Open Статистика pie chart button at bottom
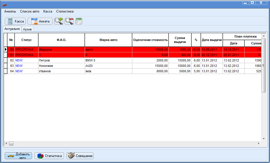 tap(50, 156)
